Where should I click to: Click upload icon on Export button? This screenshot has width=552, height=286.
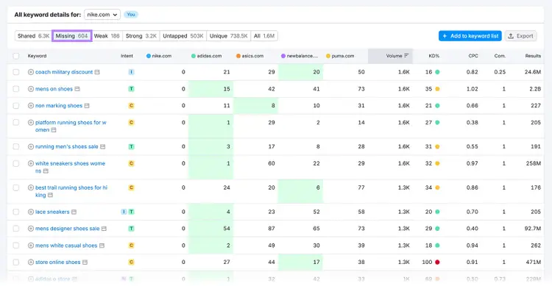(x=511, y=36)
